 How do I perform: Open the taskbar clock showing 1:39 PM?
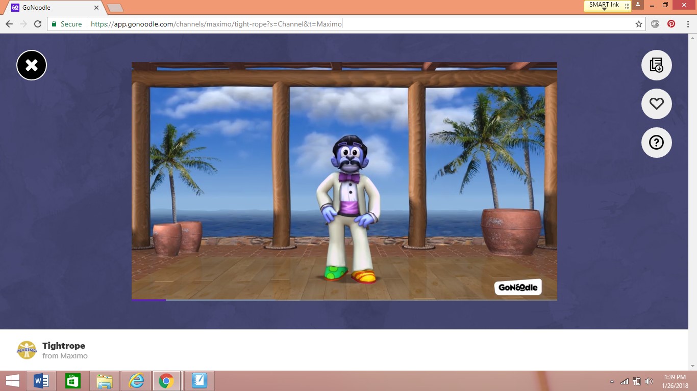coord(675,381)
